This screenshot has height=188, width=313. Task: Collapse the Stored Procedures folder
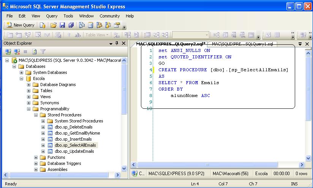[36, 115]
